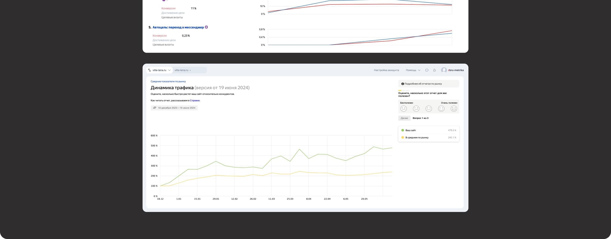Click the villa-lana.ru site logo icon
Image resolution: width=611 pixels, height=239 pixels.
pos(149,70)
